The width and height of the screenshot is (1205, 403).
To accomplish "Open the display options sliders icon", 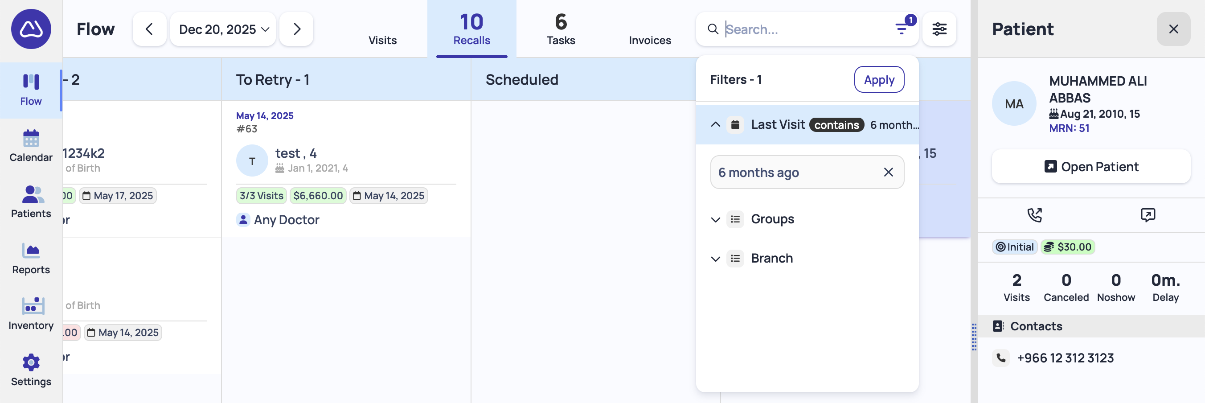I will (x=939, y=29).
